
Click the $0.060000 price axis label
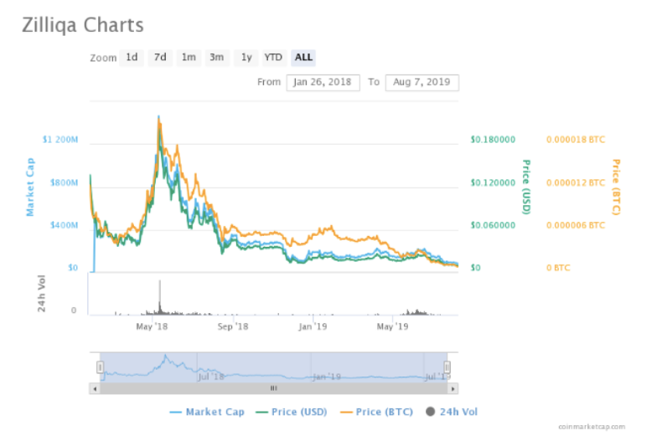coord(493,225)
